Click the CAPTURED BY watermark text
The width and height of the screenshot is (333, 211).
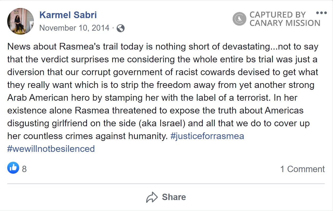277,15
